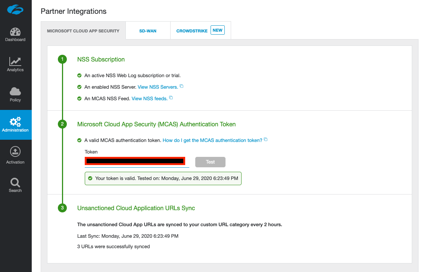The image size is (423, 272).
Task: Click step 1 NSS Subscription circle
Action: tap(62, 59)
